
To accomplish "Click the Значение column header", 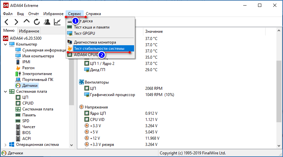I will tap(154, 31).
